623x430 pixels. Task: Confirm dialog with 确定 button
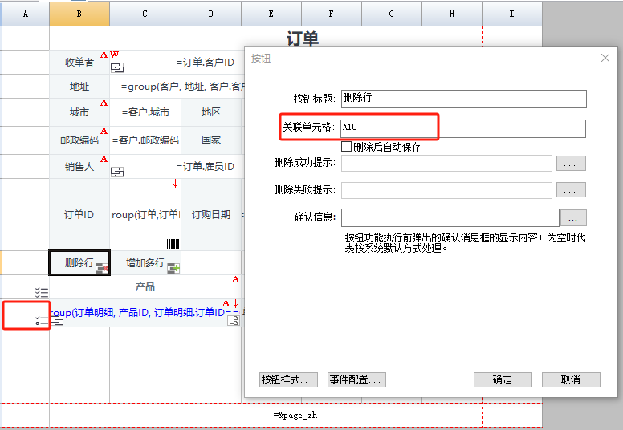click(x=503, y=379)
